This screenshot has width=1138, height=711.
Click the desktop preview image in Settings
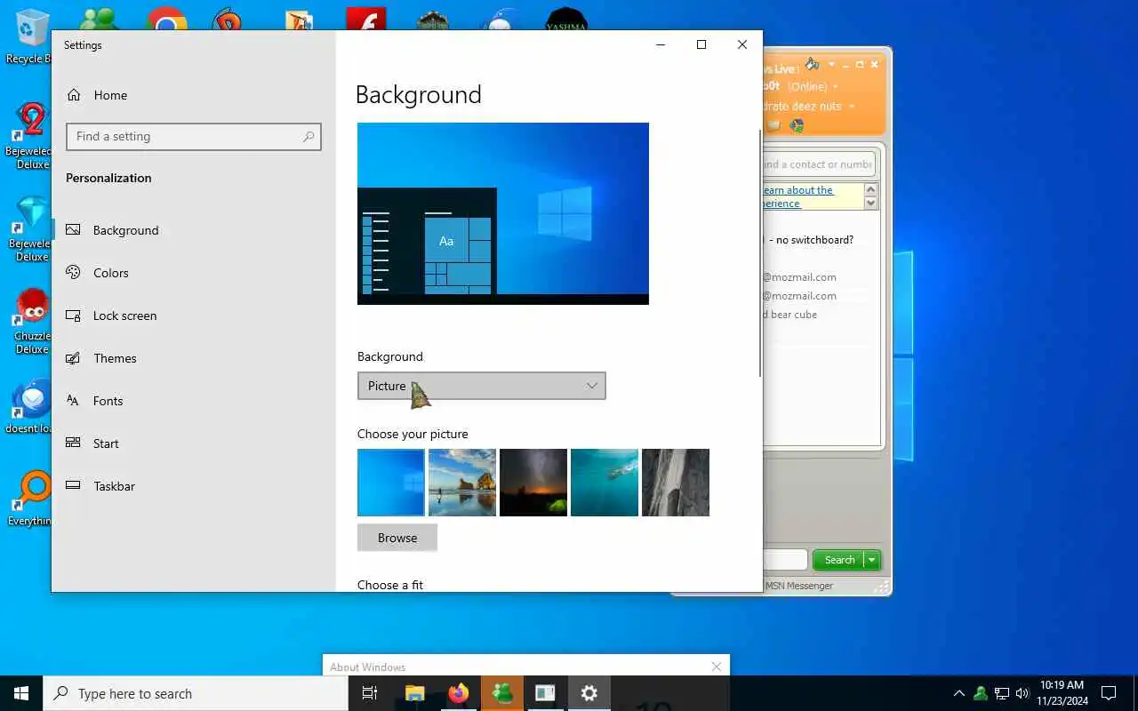tap(503, 213)
